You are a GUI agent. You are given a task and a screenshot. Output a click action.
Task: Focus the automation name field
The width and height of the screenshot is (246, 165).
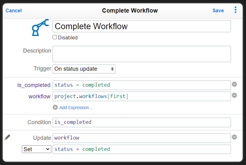click(142, 26)
